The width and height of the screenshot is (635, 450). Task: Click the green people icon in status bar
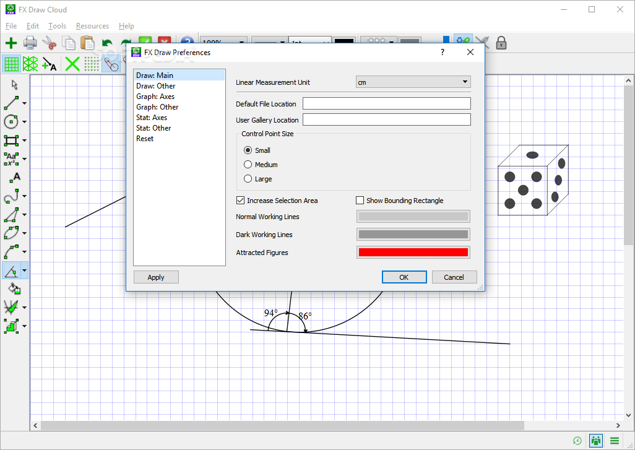point(596,441)
